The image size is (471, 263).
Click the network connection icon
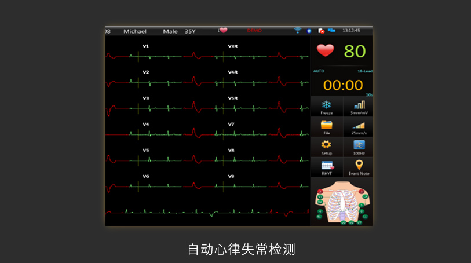331,30
